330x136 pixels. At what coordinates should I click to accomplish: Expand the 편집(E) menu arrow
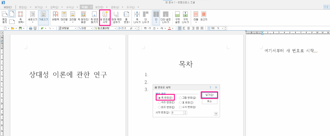(x=31, y=7)
